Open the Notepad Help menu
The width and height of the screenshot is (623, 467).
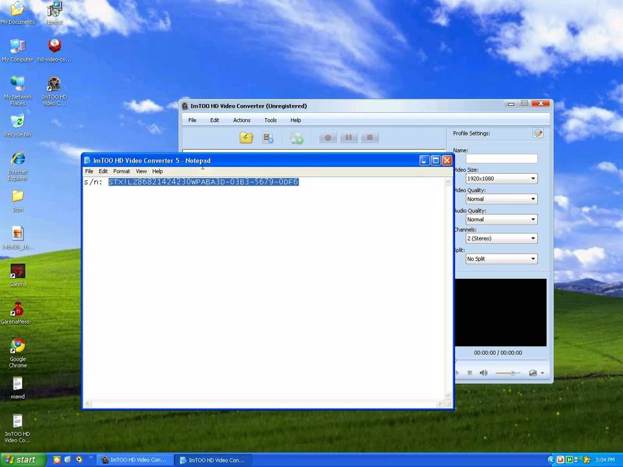point(157,171)
